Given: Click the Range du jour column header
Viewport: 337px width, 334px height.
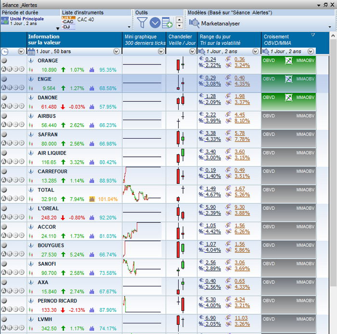Looking at the screenshot, I should point(229,40).
